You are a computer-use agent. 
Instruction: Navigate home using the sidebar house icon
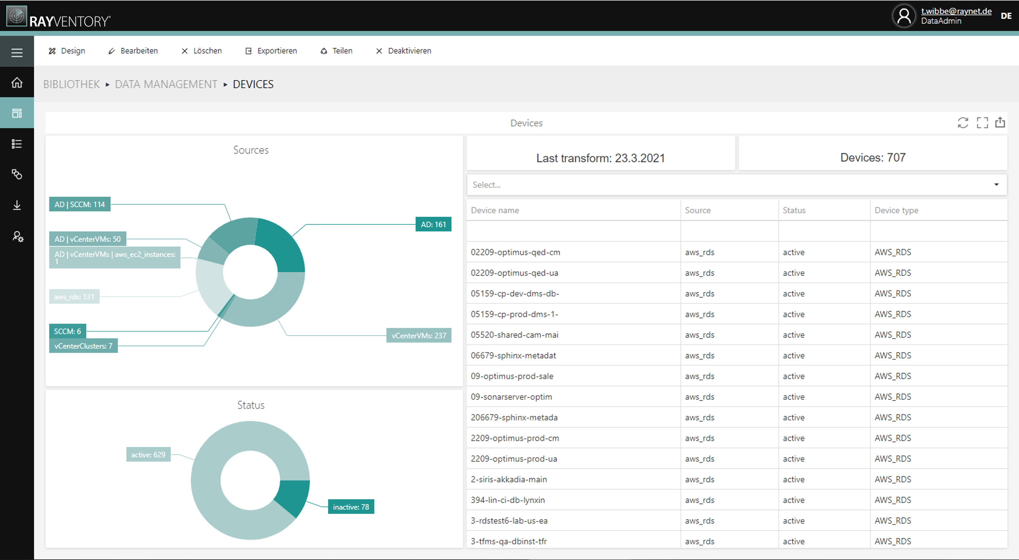tap(17, 82)
